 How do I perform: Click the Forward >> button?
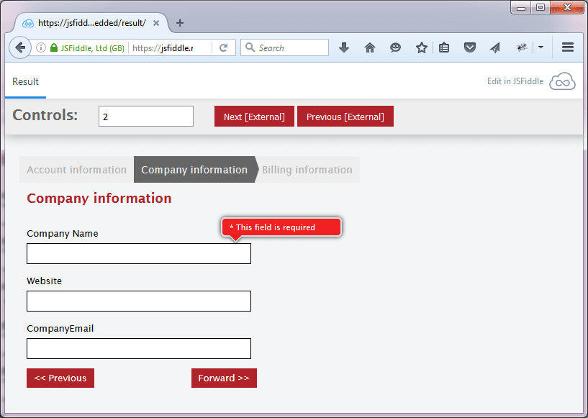[x=224, y=378]
